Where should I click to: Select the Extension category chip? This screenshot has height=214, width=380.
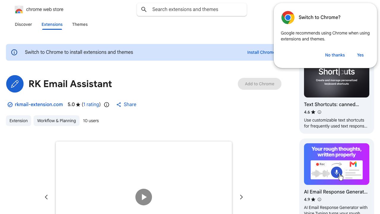pyautogui.click(x=18, y=121)
